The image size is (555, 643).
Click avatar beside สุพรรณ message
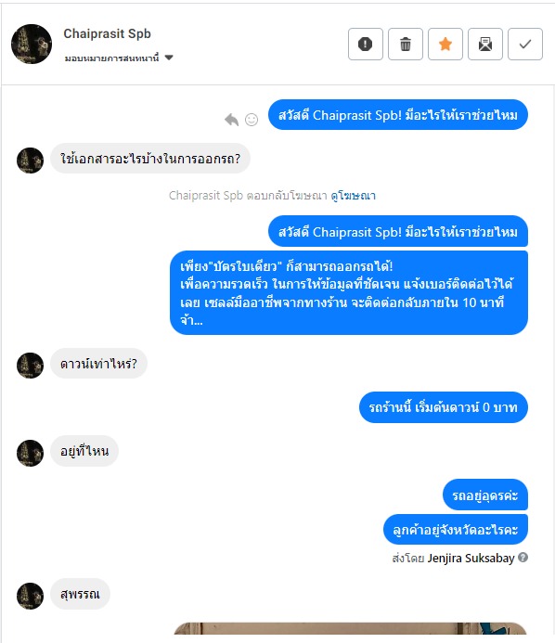coord(30,596)
